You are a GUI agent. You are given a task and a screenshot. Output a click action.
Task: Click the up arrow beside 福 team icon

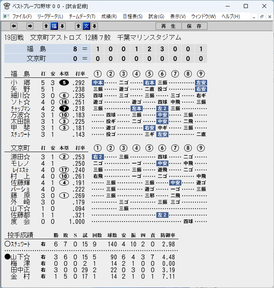pos(46,26)
